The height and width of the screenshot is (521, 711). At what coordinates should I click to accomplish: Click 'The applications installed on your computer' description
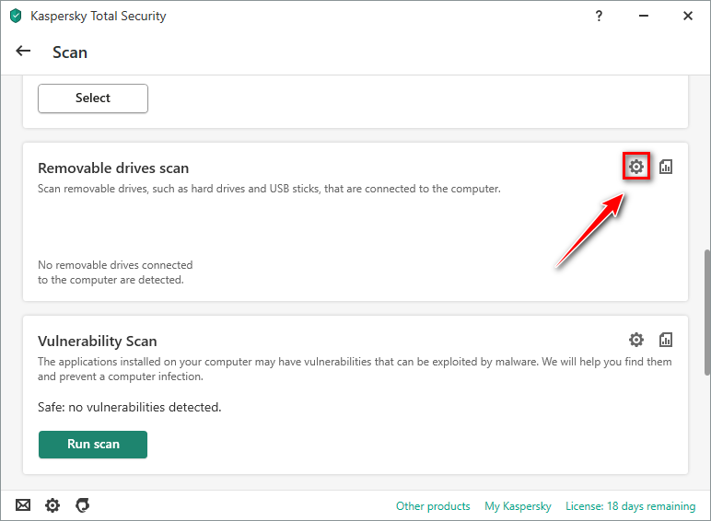click(355, 369)
